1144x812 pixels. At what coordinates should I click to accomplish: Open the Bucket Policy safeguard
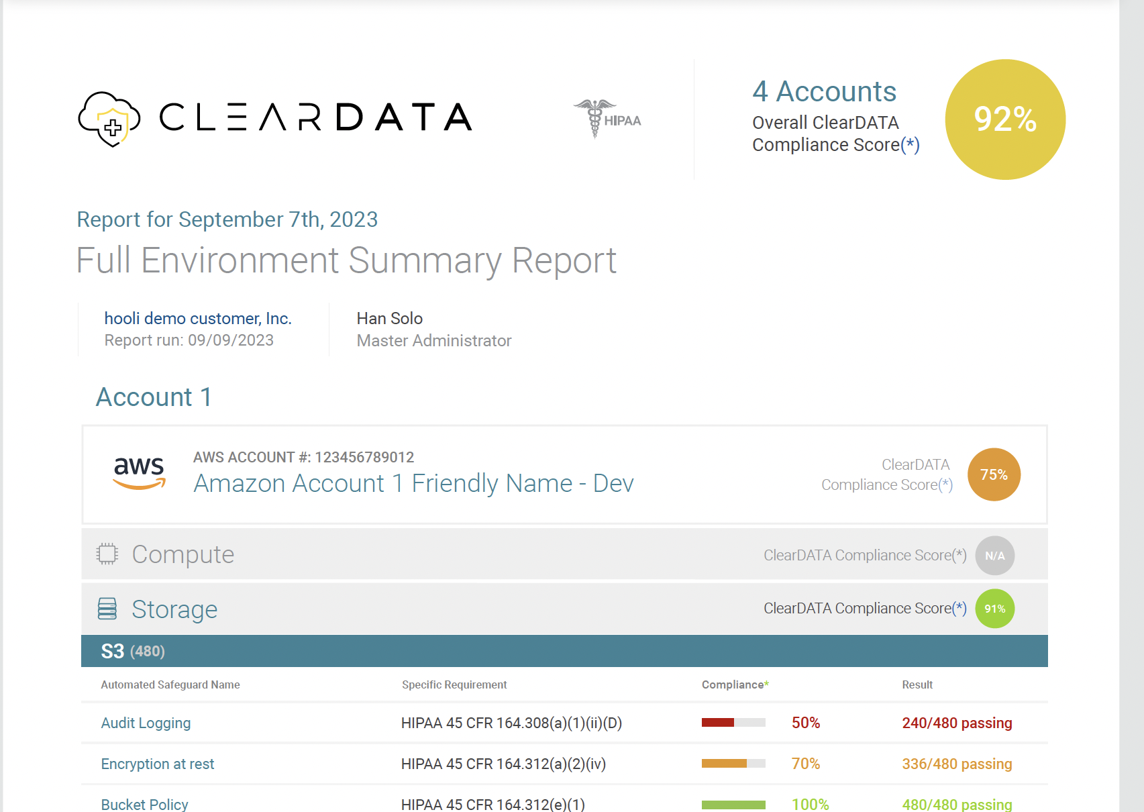pyautogui.click(x=144, y=804)
